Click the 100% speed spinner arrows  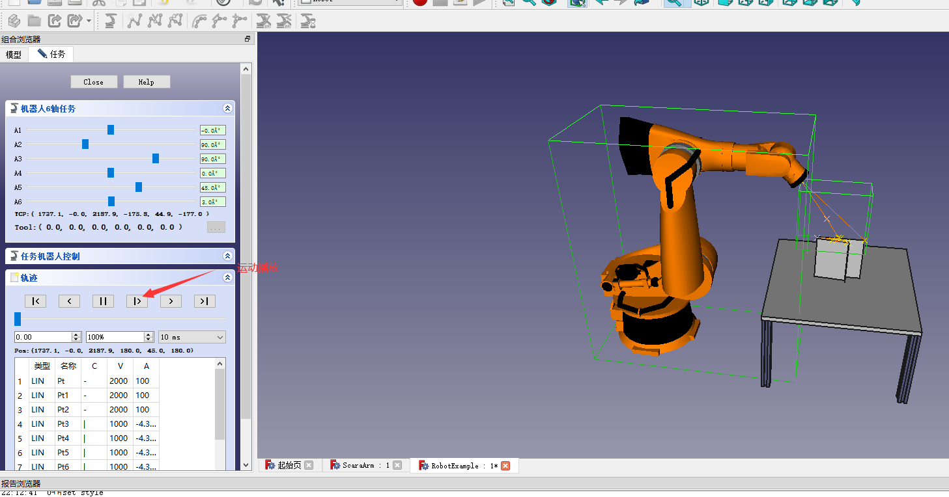point(149,337)
